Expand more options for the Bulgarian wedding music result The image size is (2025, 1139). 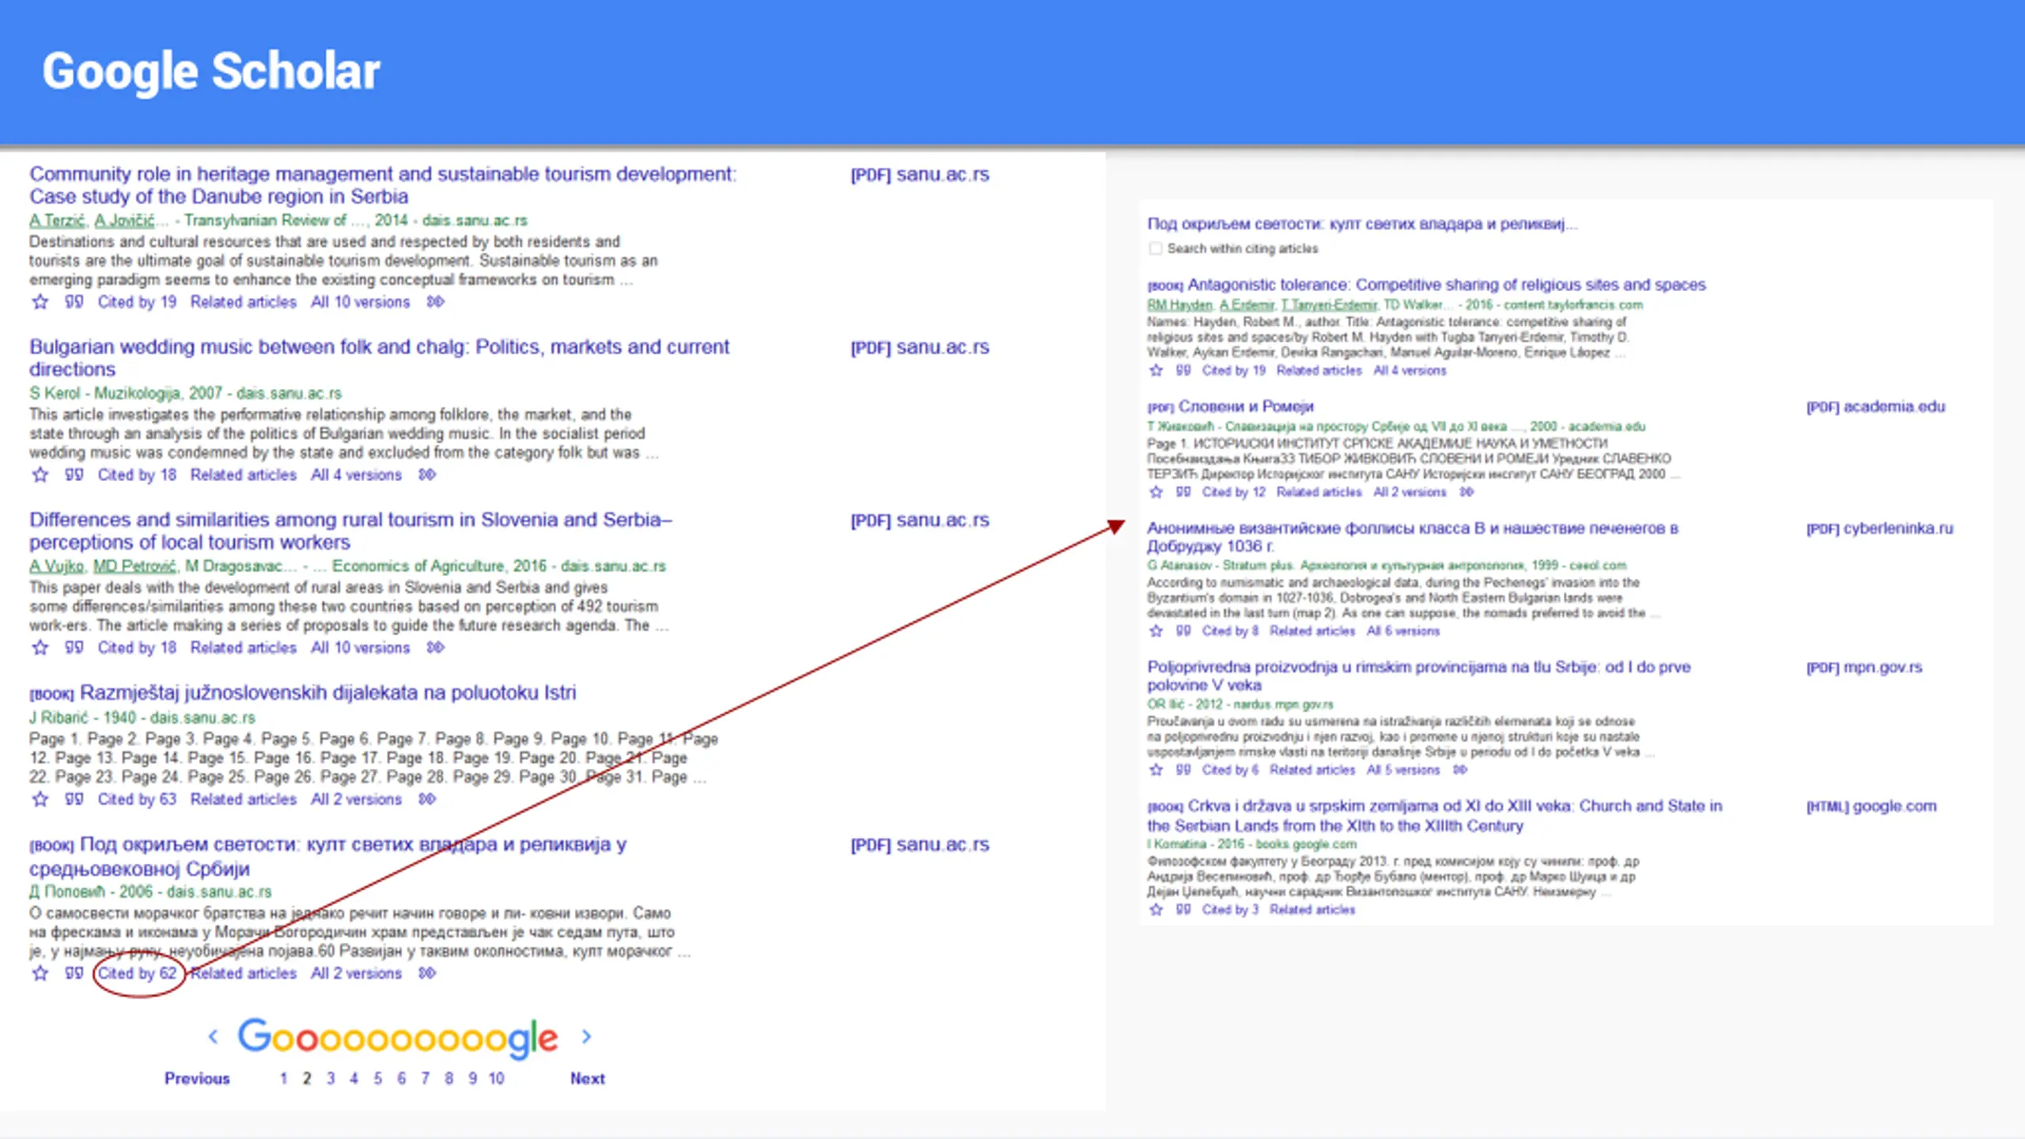tap(427, 475)
